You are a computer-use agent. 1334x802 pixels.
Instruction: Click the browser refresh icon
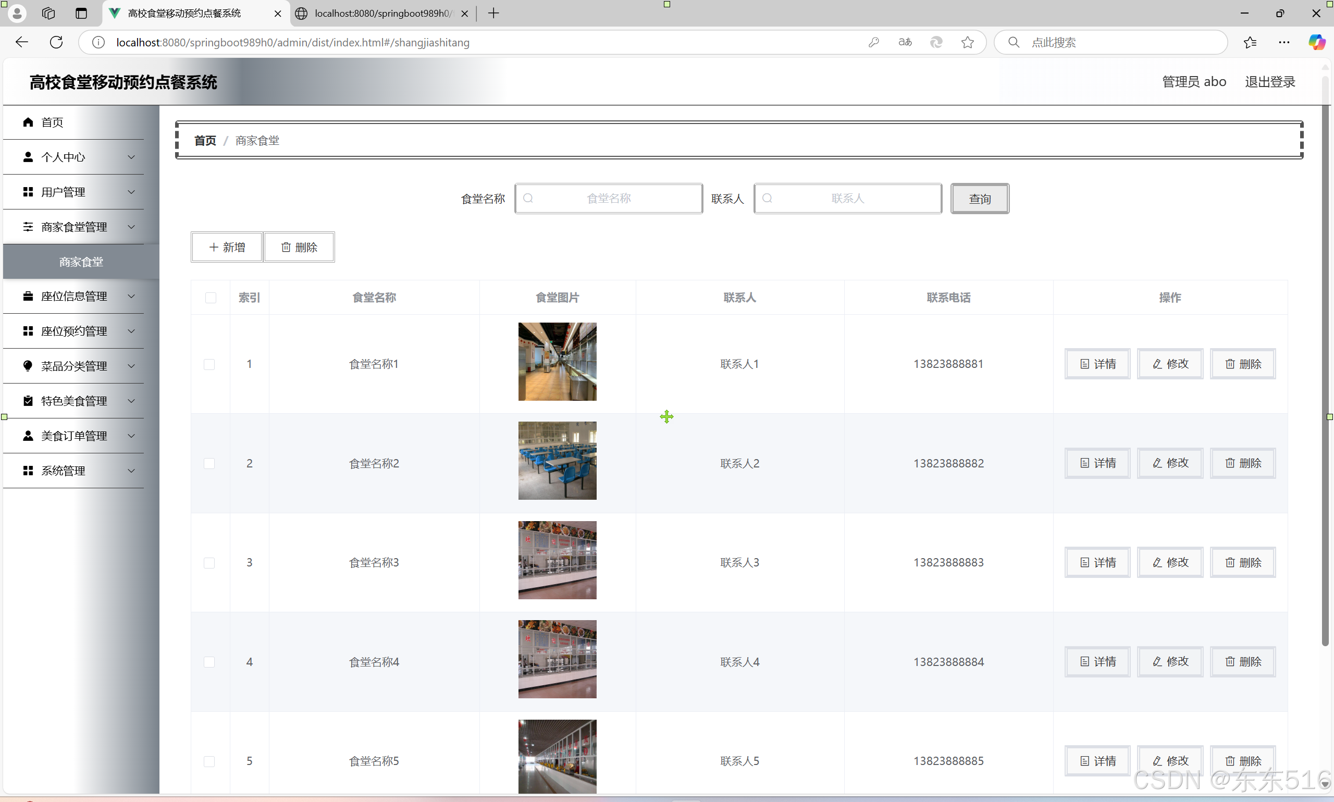tap(56, 42)
